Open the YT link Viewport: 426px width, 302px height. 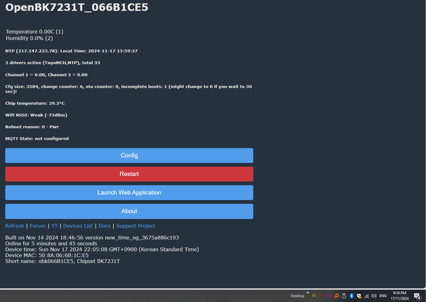[54, 226]
